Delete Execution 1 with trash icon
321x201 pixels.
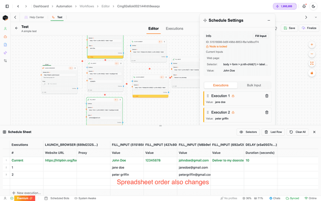[267, 96]
